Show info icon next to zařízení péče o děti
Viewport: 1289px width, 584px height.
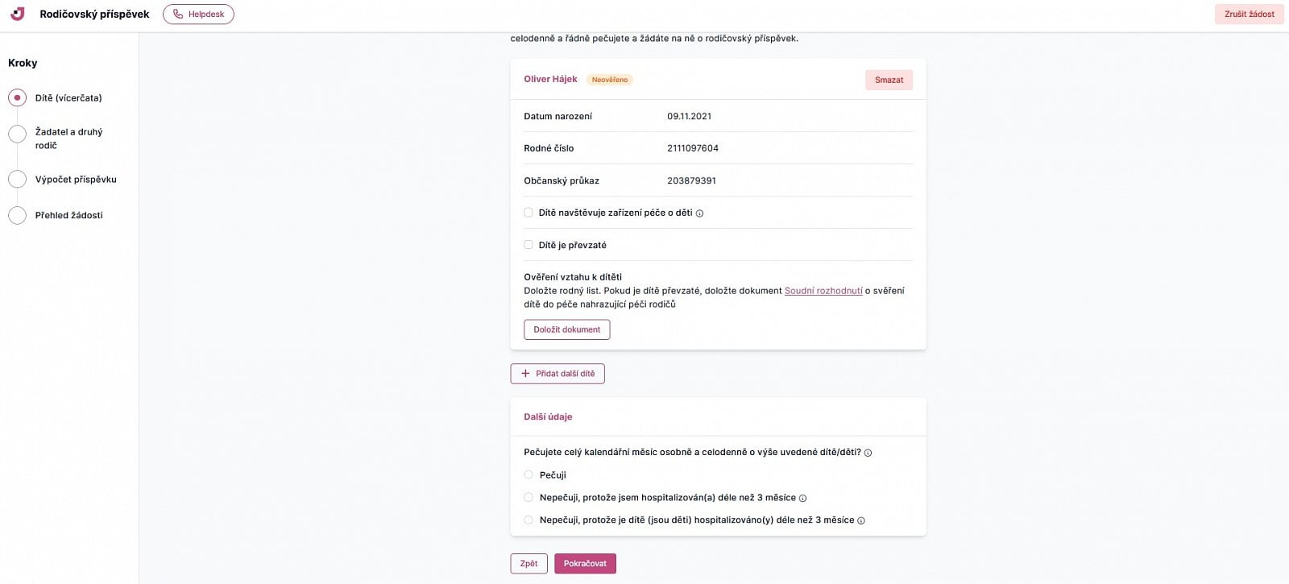coord(699,213)
